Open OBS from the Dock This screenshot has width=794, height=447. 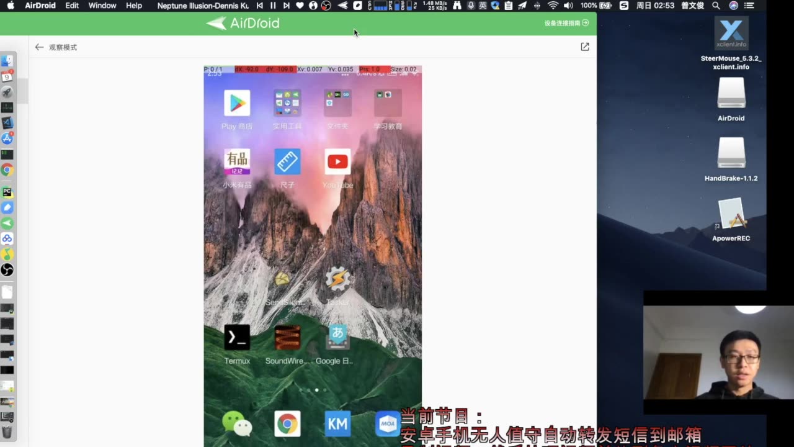7,270
